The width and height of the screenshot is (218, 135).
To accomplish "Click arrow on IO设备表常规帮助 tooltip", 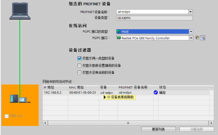I will pos(105,97).
